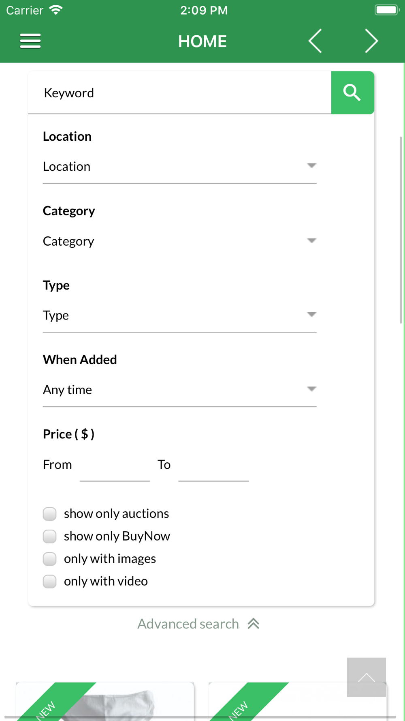Open the Type dropdown

[x=179, y=315]
